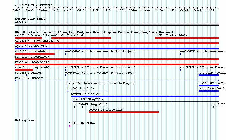This screenshot has height=140, width=226.
Task: Click the esv3410027 small blue marker
Action: pyautogui.click(x=66, y=75)
